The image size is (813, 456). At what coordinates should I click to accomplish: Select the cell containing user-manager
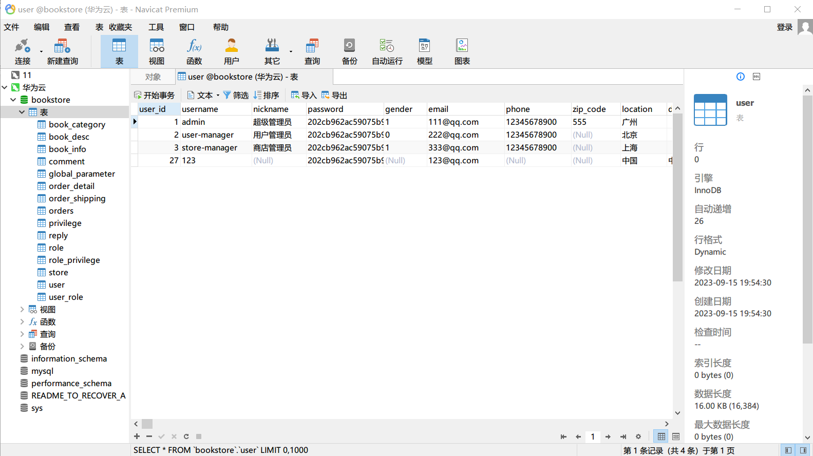tap(216, 135)
